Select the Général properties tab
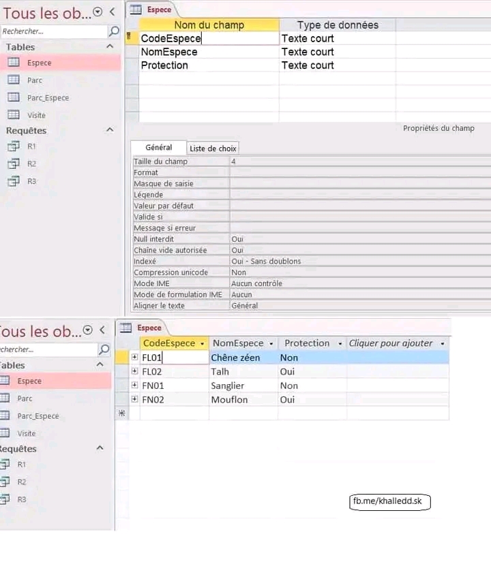Screen dimensions: 491x564 point(159,148)
